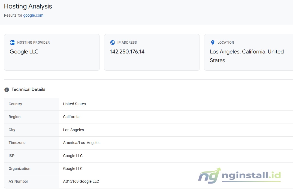Open the google.com link
The image size is (293, 189).
point(33,15)
